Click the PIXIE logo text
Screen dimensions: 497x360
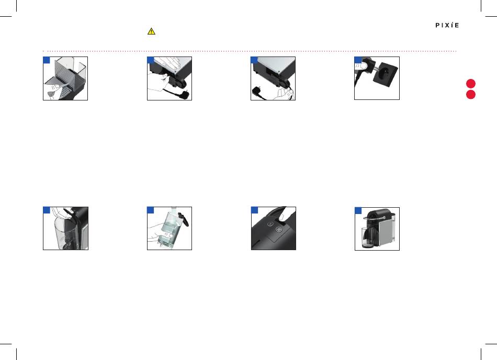click(447, 25)
